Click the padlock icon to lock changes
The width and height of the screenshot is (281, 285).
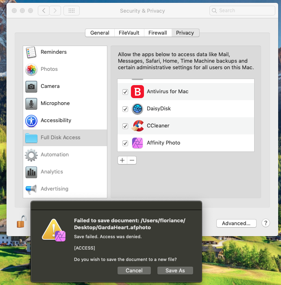point(22,221)
